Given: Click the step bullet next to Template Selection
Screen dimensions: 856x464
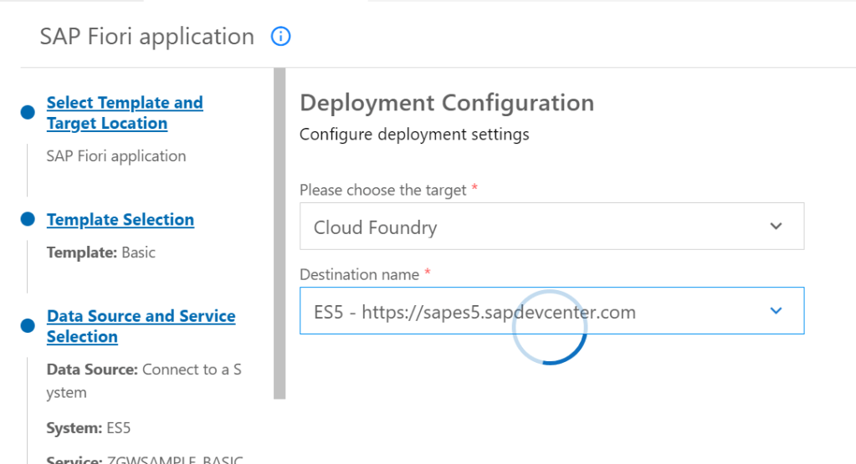Looking at the screenshot, I should tap(28, 219).
